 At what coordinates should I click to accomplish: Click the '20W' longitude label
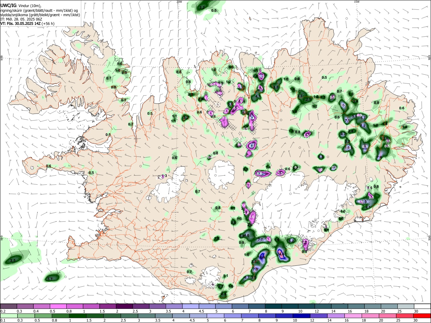(179, 2)
